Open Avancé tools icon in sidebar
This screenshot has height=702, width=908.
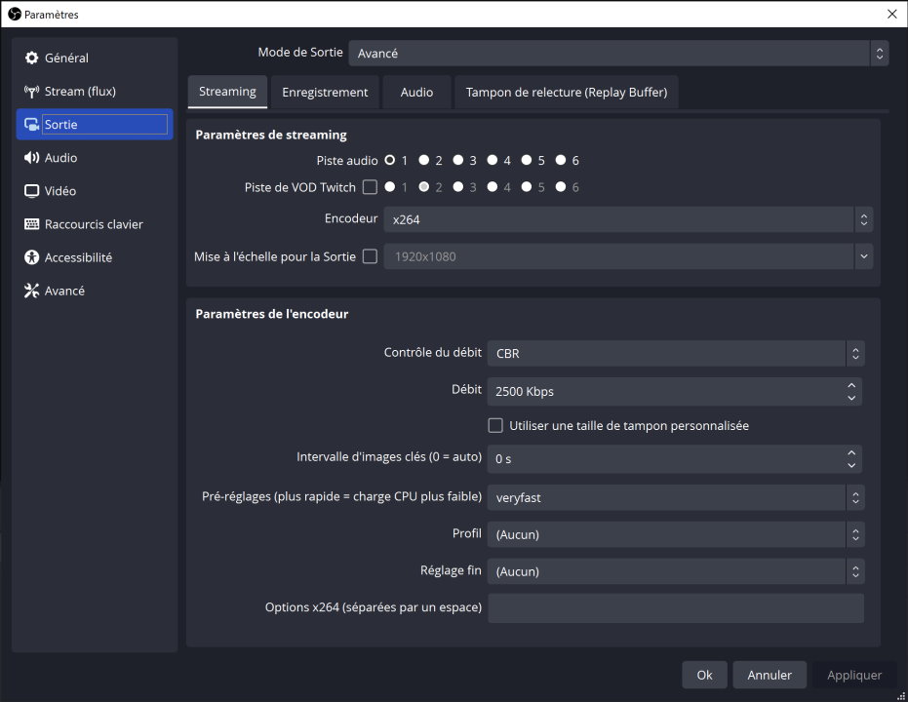click(31, 291)
